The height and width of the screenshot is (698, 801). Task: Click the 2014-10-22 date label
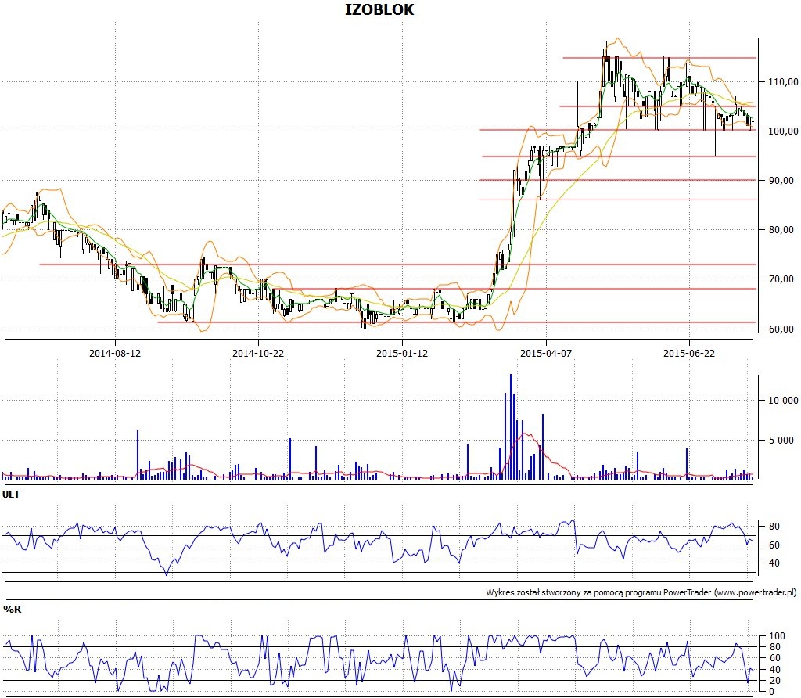pyautogui.click(x=258, y=353)
